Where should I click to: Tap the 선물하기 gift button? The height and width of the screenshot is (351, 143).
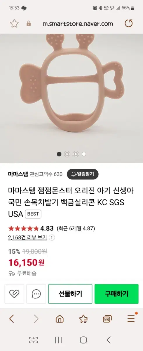click(70, 294)
